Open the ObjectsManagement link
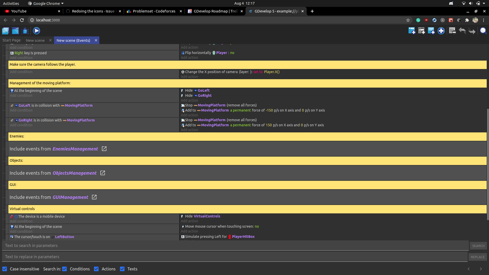The width and height of the screenshot is (489, 275). coord(75,173)
